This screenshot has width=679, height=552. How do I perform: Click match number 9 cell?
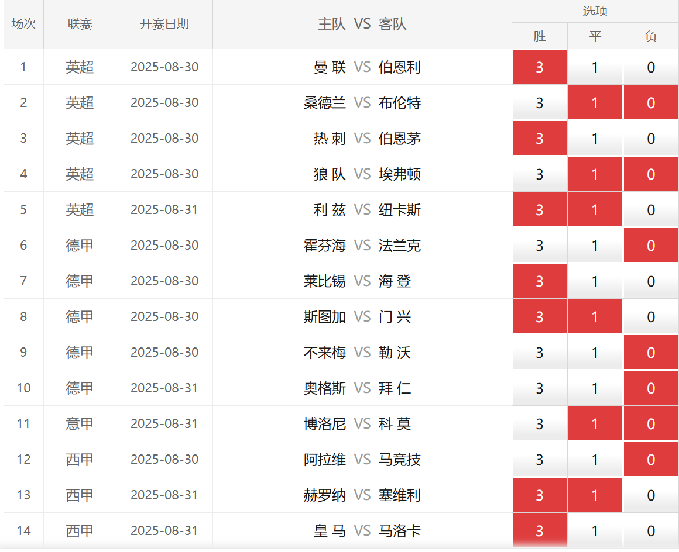23,352
